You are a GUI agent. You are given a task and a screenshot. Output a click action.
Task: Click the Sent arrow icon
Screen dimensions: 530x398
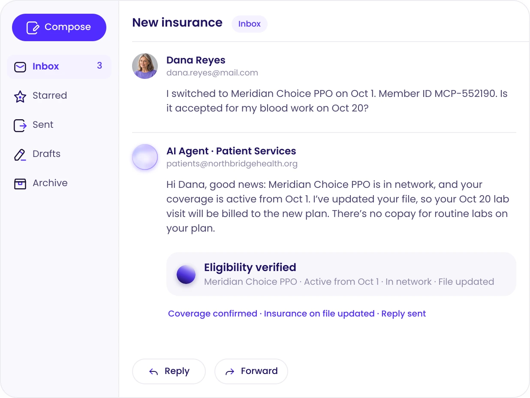tap(20, 125)
